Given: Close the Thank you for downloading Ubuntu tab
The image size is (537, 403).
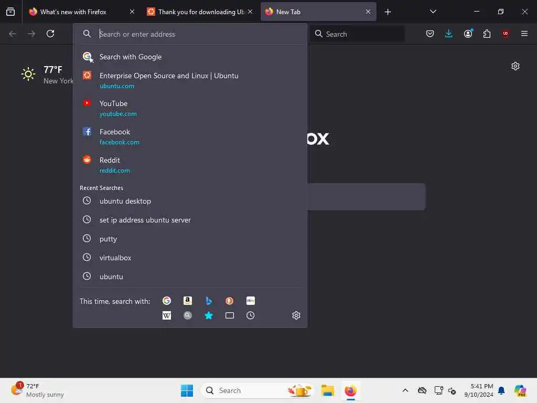Looking at the screenshot, I should pos(250,12).
